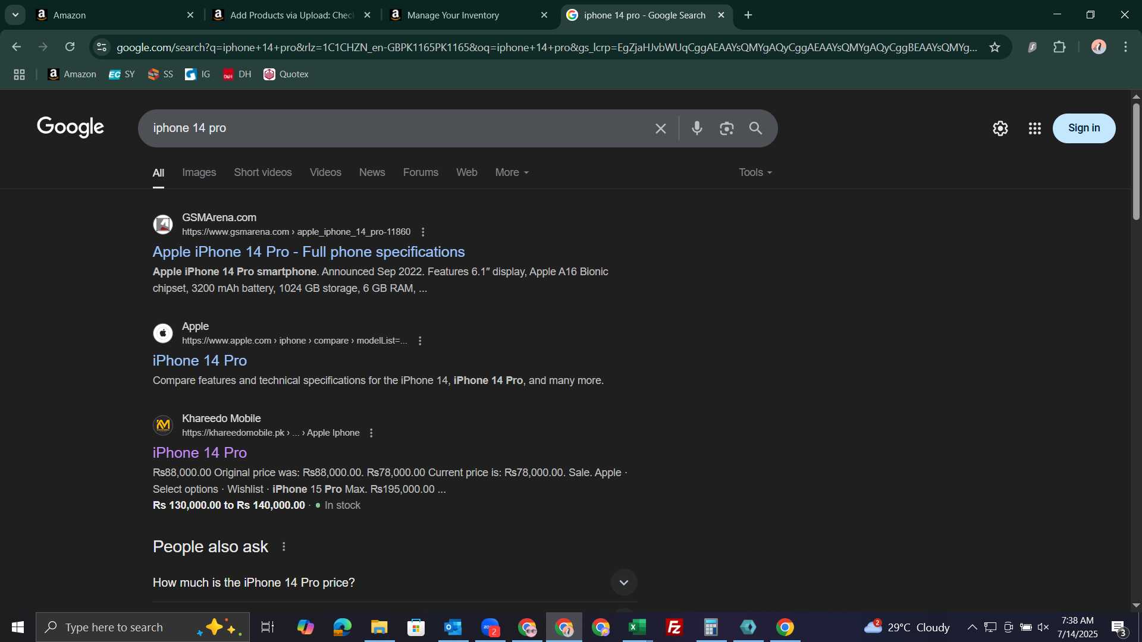
Task: Open the weather widget showing 29°C Cloudy
Action: (907, 628)
